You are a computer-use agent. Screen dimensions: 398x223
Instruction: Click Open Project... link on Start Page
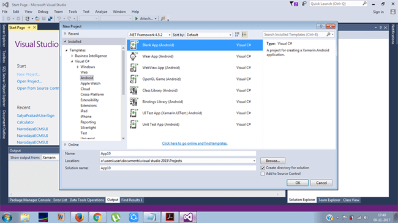(29, 81)
